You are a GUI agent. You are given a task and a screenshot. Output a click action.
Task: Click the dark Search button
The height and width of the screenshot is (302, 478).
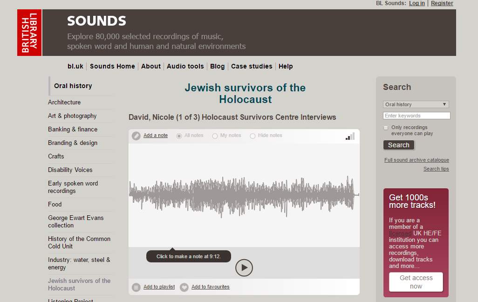(x=398, y=145)
